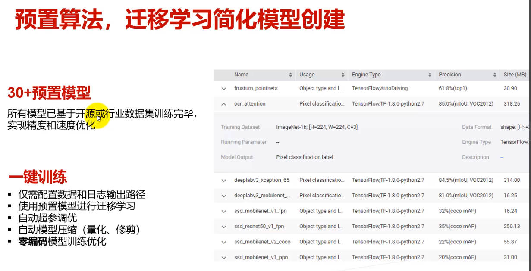Click the Precision column header
This screenshot has width=531, height=271.
(450, 75)
